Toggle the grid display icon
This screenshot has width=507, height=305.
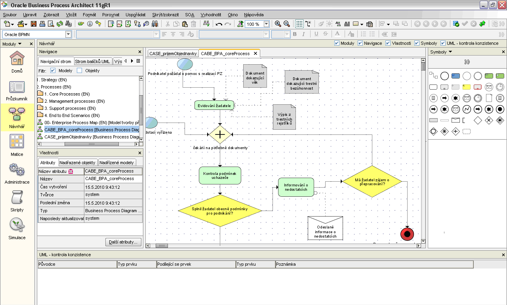click(x=299, y=24)
